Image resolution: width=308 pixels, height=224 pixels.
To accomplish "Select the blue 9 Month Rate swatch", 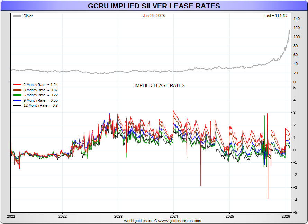I will coord(17,100).
